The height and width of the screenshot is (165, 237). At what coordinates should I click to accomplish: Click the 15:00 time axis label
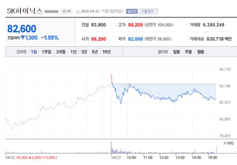[213, 157]
